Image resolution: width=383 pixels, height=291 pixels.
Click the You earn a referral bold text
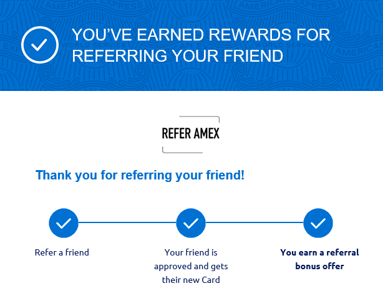click(319, 252)
